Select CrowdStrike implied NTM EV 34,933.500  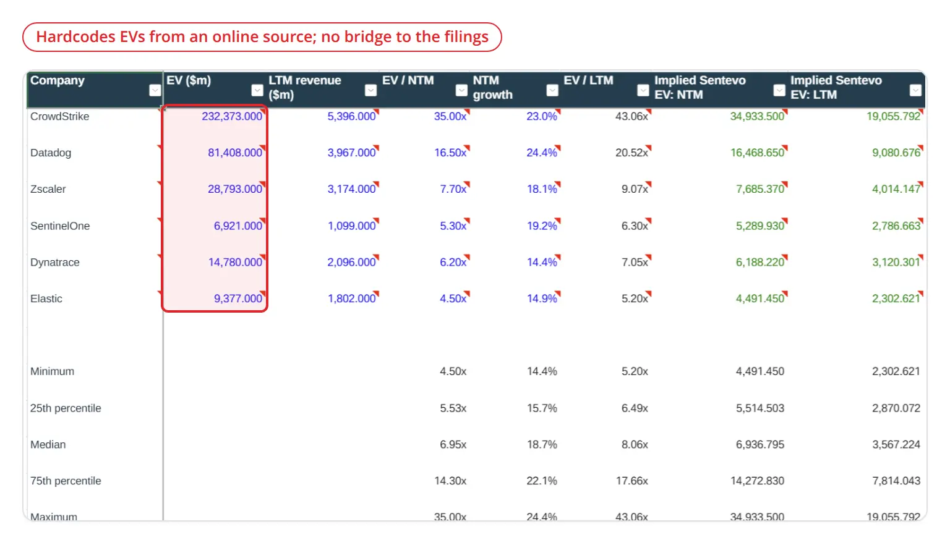(757, 117)
